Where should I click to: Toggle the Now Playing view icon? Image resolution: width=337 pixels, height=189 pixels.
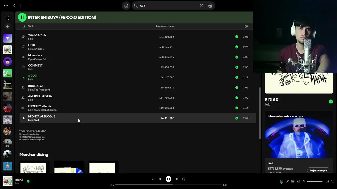click(x=281, y=181)
